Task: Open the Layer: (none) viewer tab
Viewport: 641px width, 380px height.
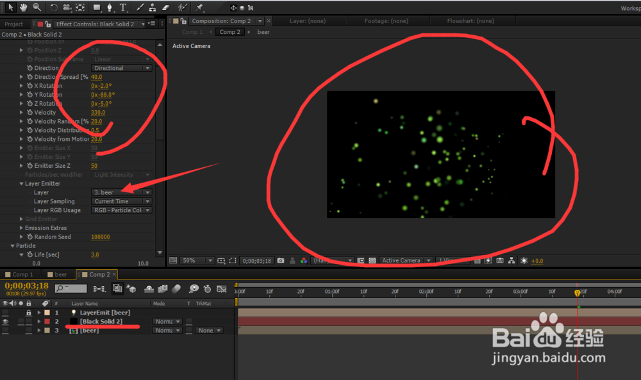Action: point(308,21)
